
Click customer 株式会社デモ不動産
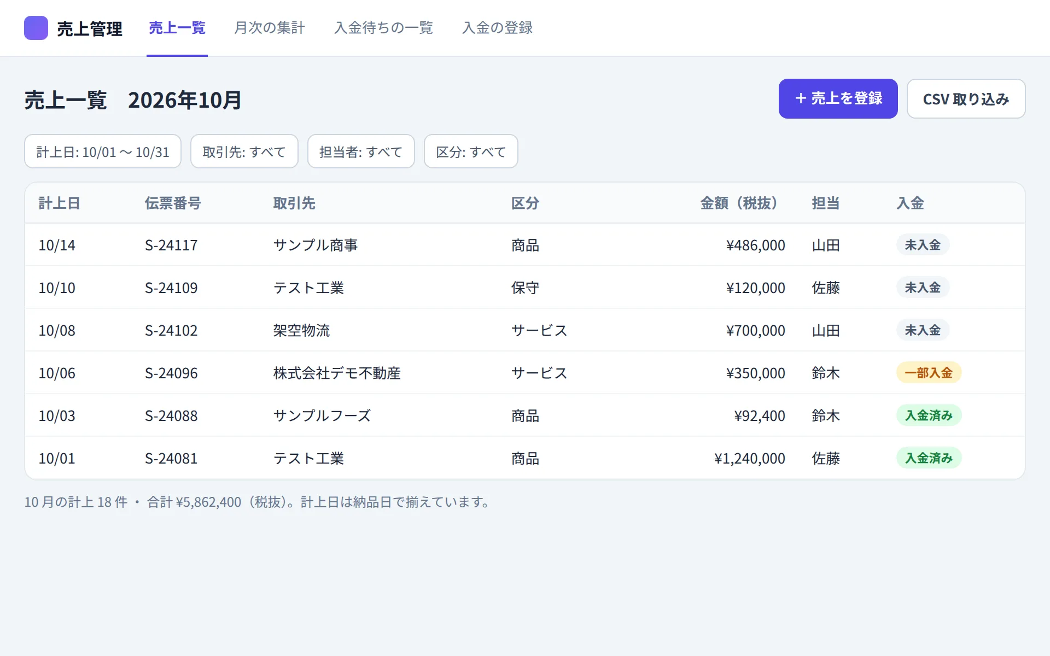pos(337,373)
